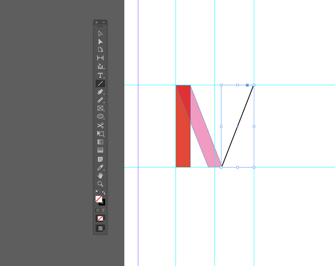
Task: Click the top-right selection handle
Action: 254,85
